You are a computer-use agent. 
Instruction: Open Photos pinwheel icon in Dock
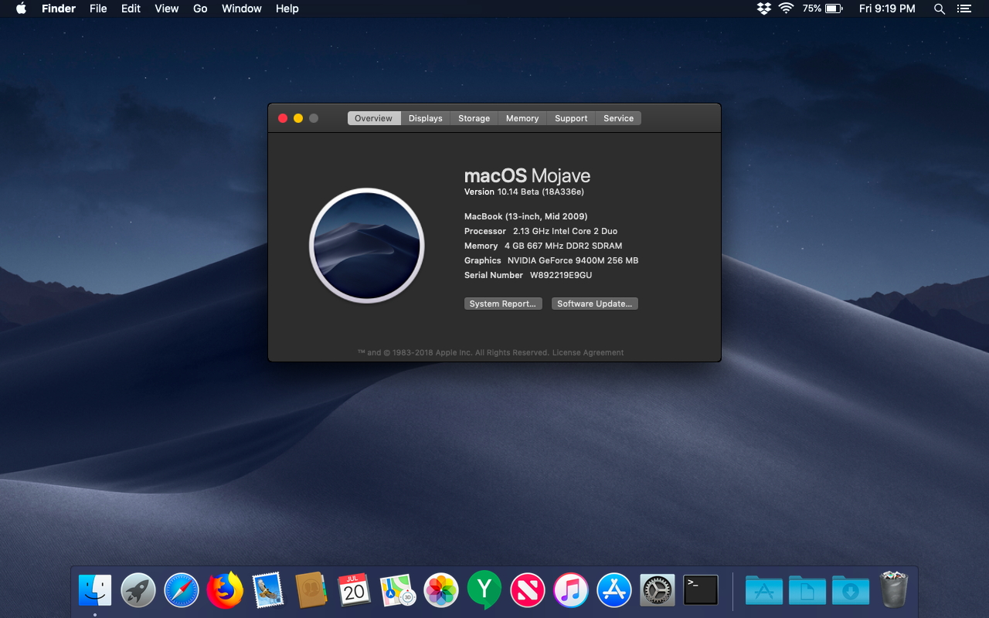[x=441, y=591]
